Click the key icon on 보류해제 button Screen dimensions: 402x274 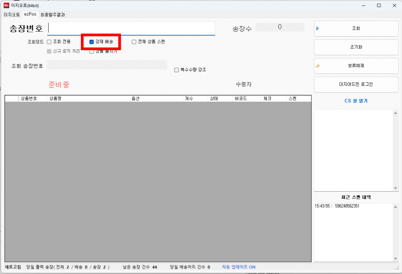(318, 66)
